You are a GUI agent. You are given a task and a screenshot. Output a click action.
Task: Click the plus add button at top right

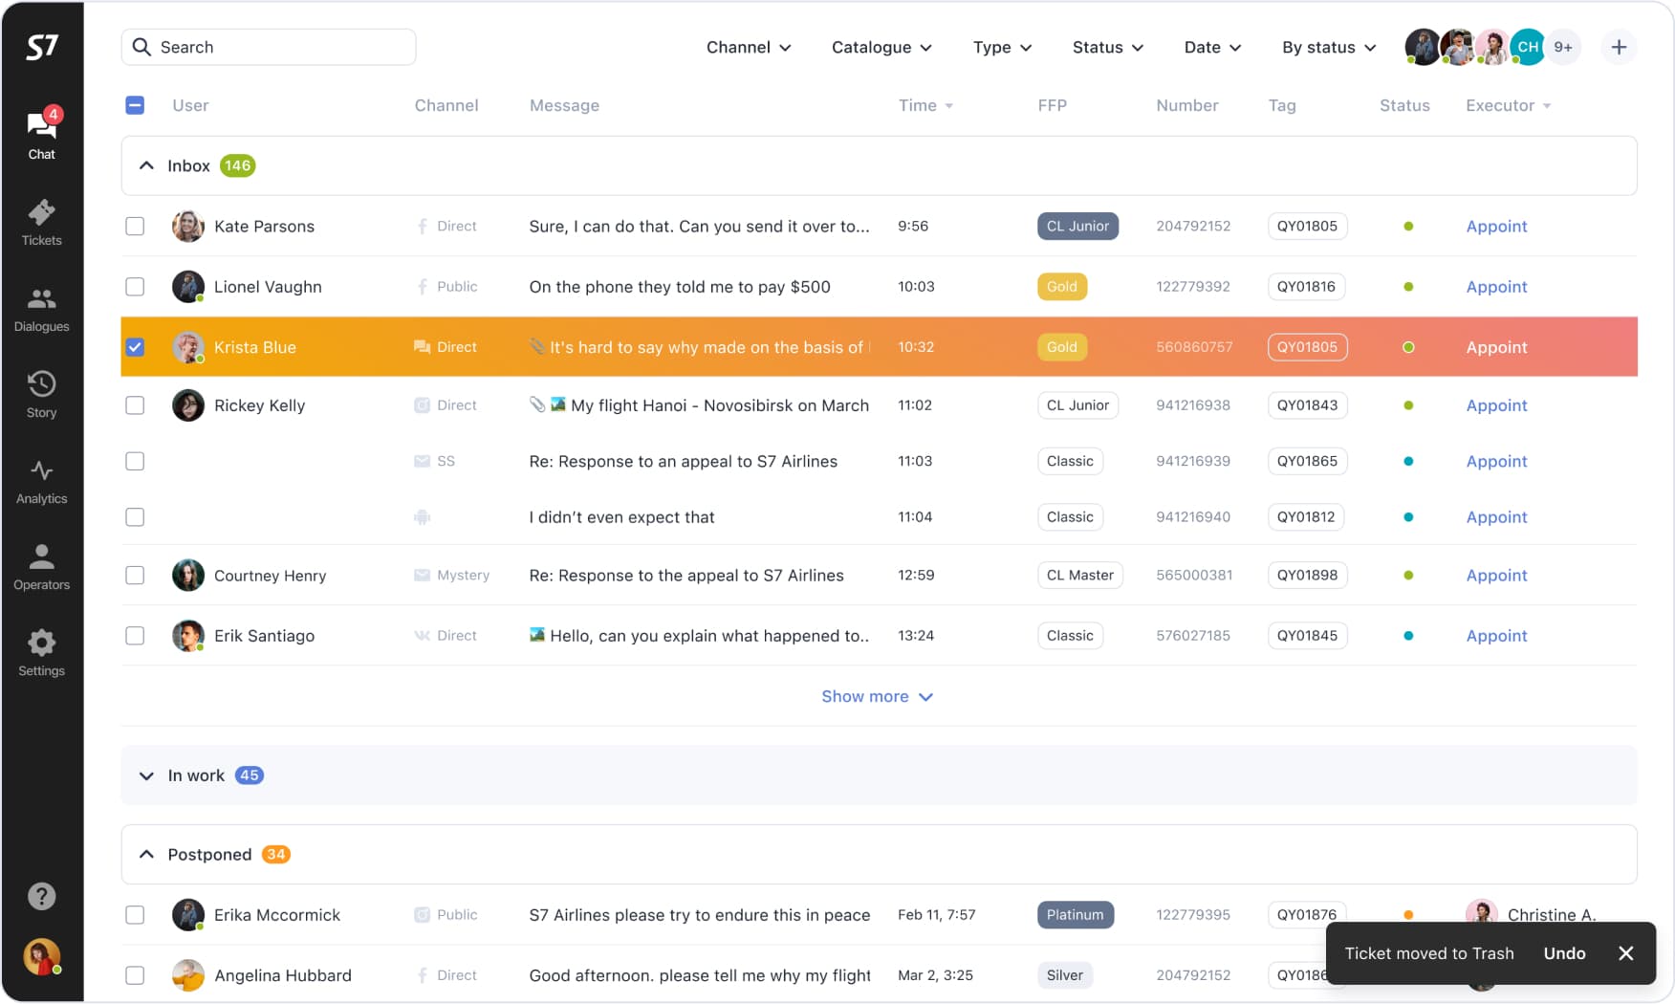(1619, 47)
